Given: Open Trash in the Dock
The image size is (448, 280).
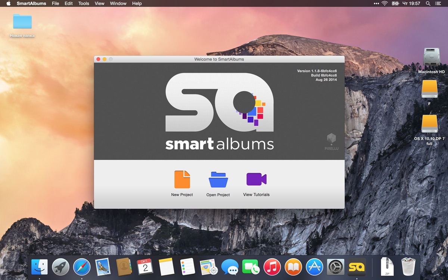Looking at the screenshot, I should [408, 267].
